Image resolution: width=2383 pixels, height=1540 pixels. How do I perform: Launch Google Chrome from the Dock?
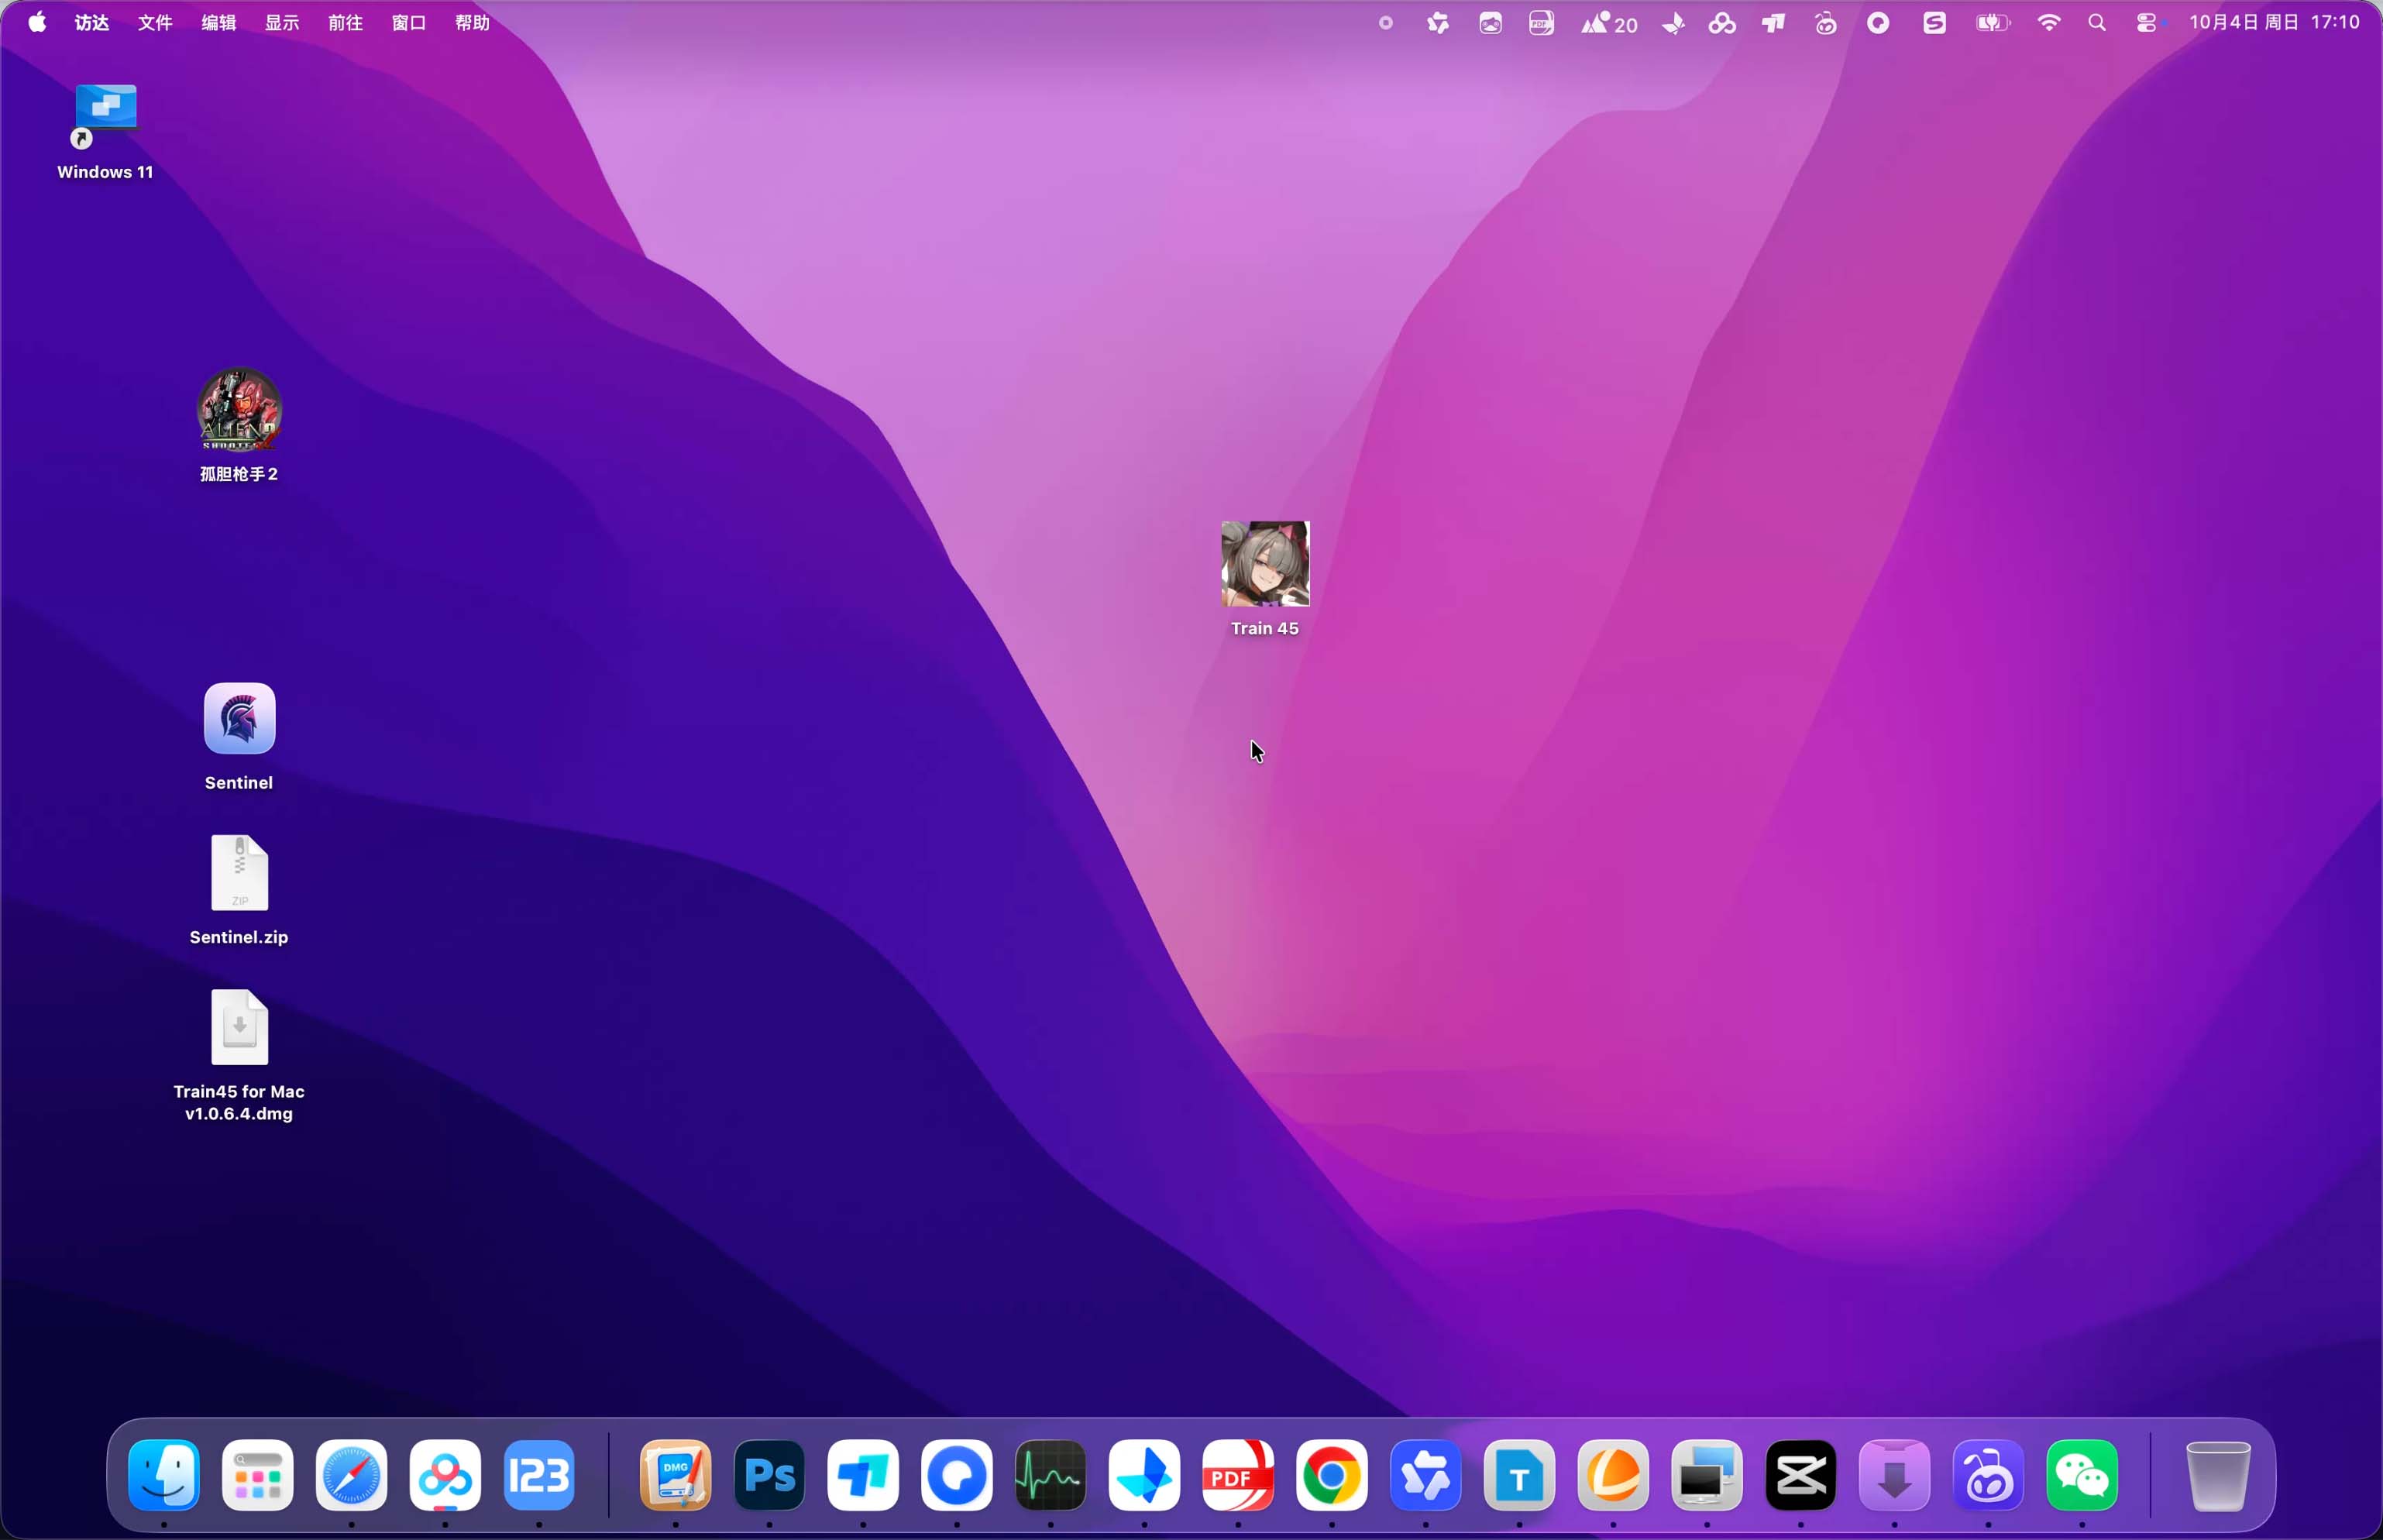1332,1475
